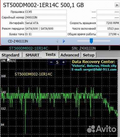Click the power-on count value 1513 раз
The image size is (120, 137).
(x=108, y=29)
